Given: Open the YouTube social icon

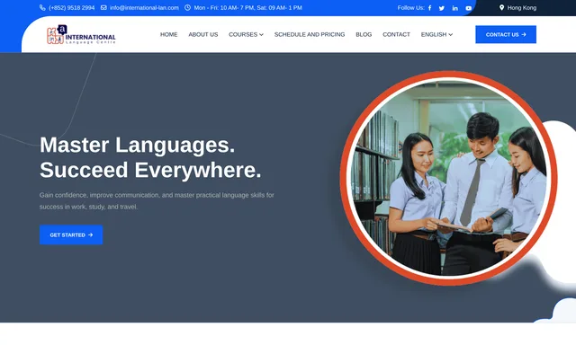Looking at the screenshot, I should pos(468,8).
